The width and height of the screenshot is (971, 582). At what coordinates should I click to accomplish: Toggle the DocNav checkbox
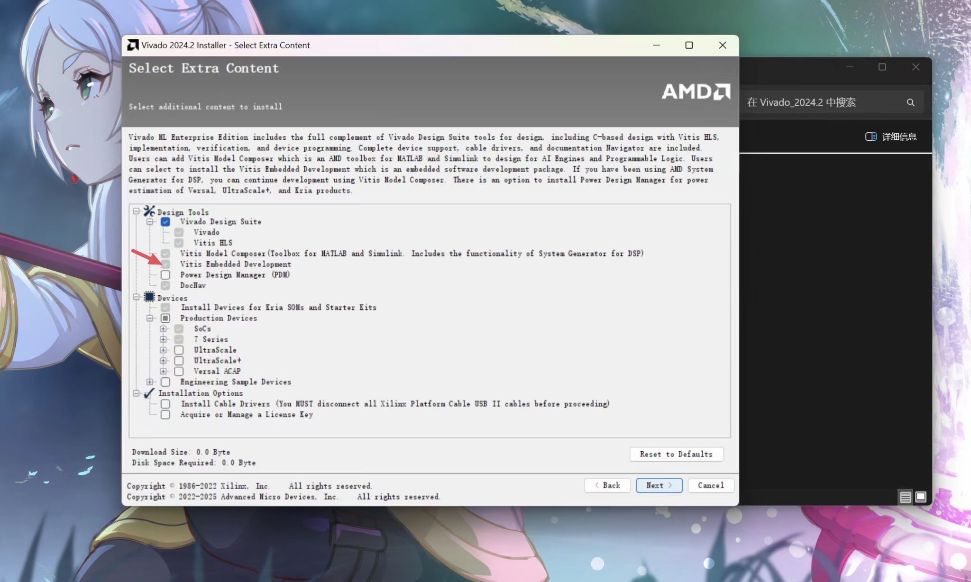point(165,285)
